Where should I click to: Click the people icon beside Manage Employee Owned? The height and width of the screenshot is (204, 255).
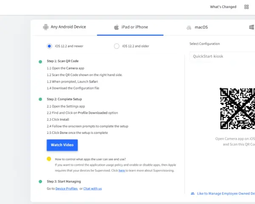click(x=193, y=193)
